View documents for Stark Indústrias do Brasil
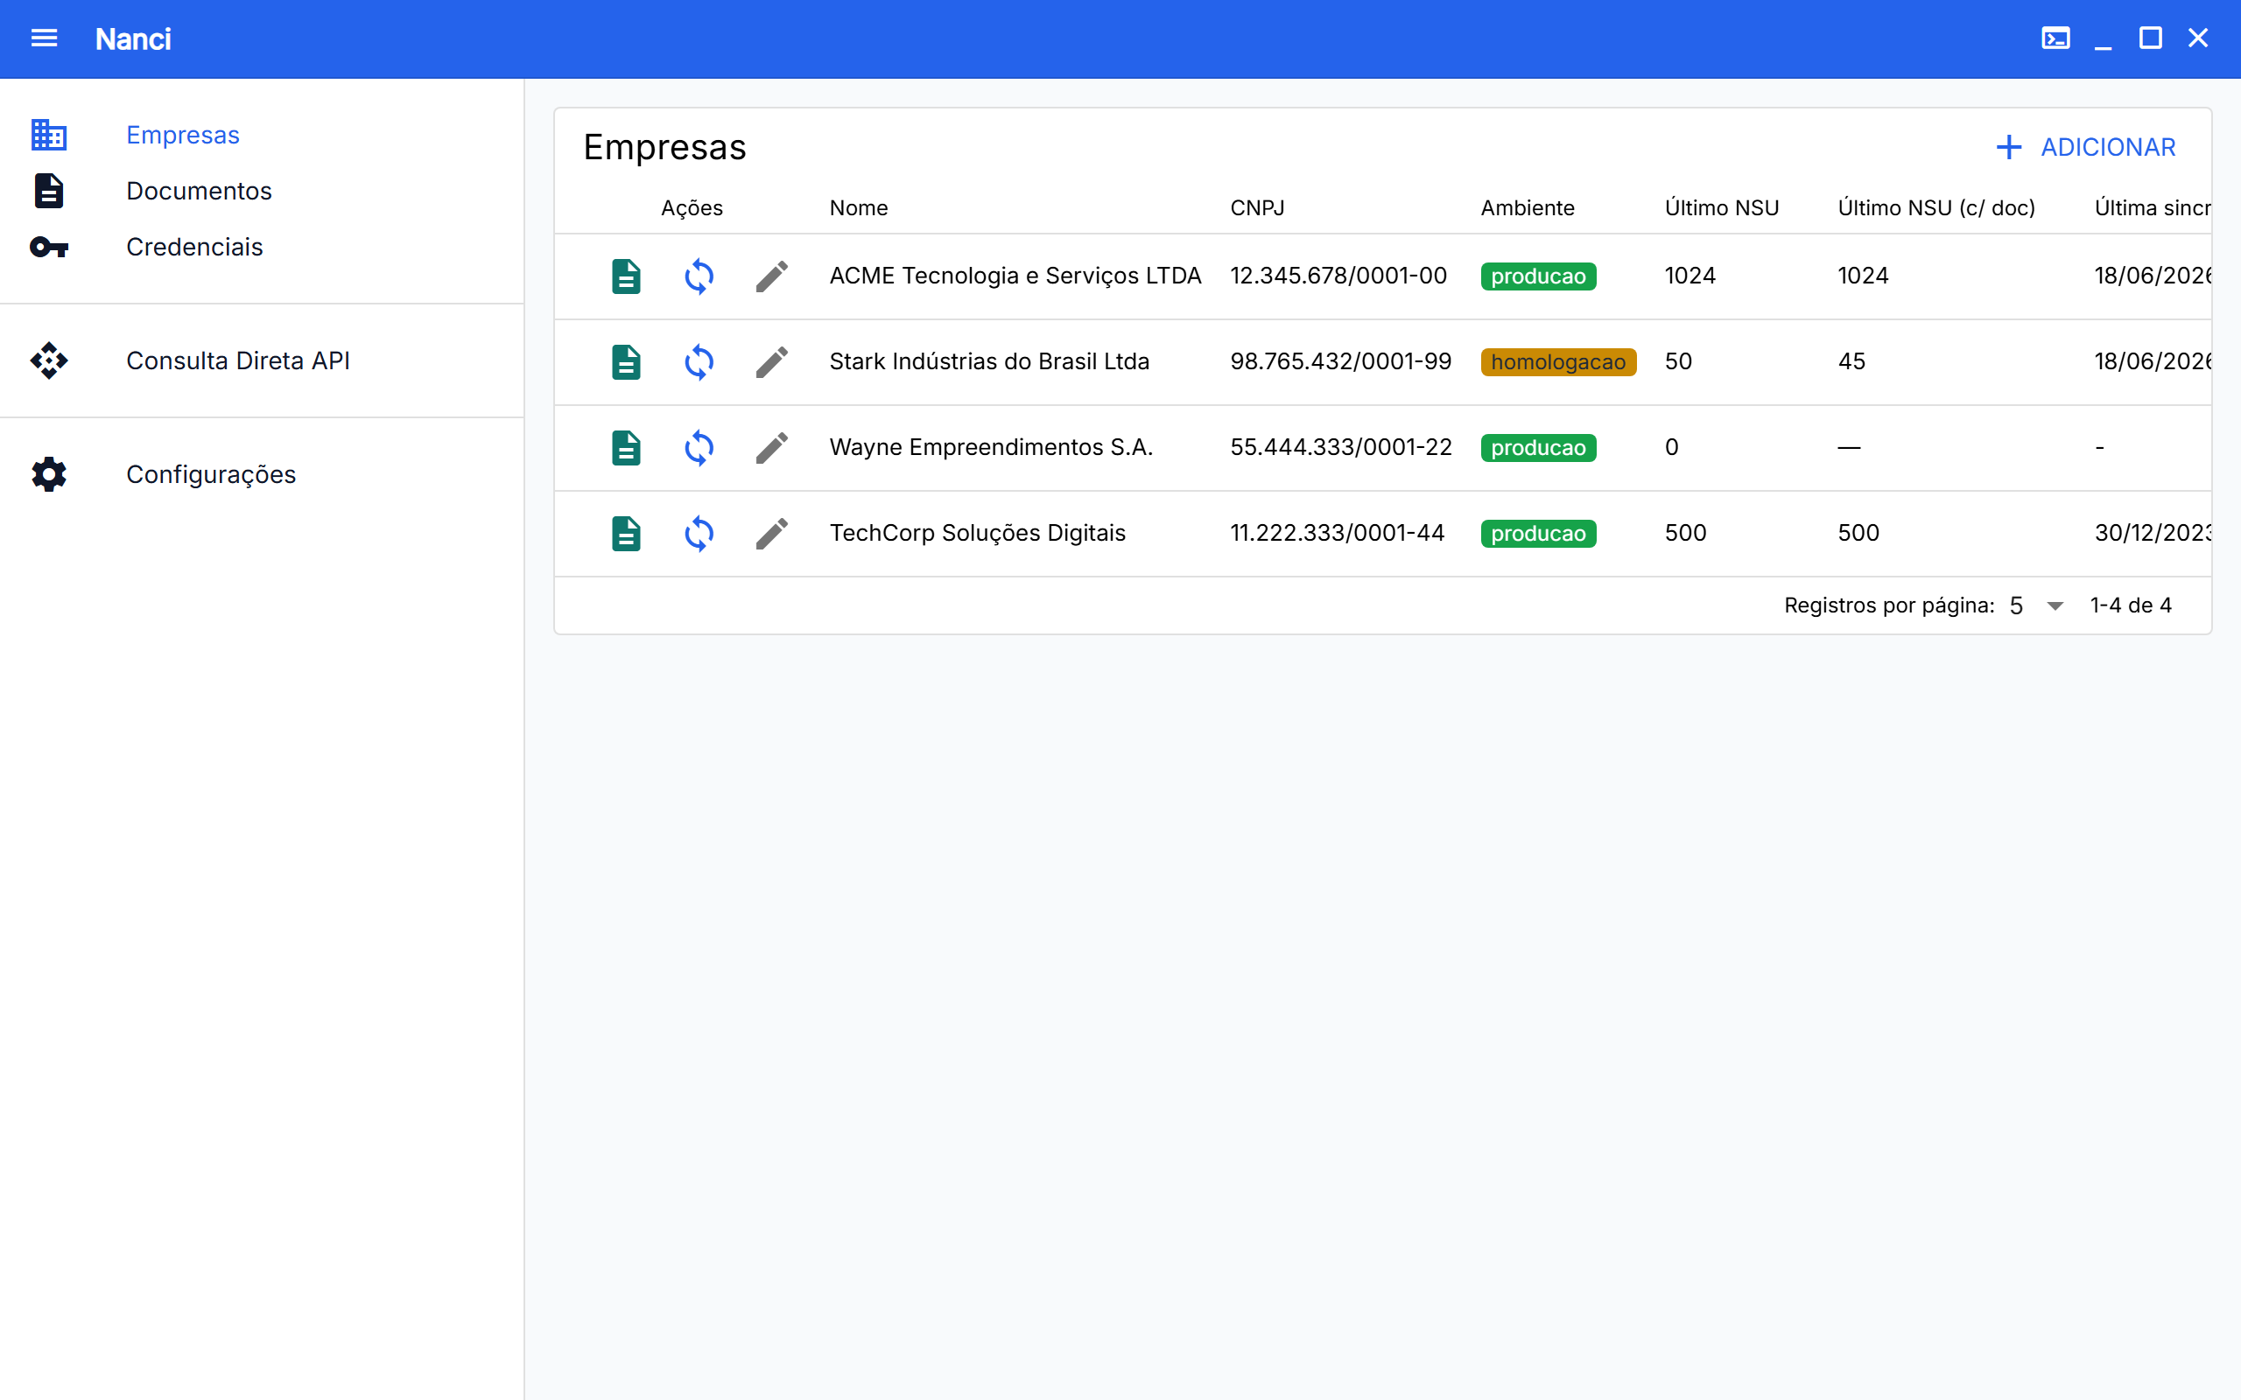 tap(626, 362)
